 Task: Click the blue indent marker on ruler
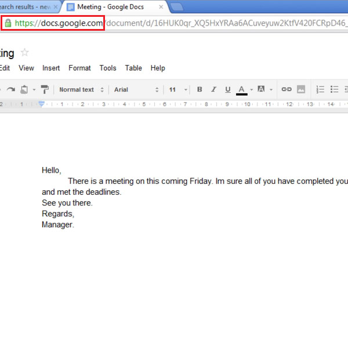[41, 104]
